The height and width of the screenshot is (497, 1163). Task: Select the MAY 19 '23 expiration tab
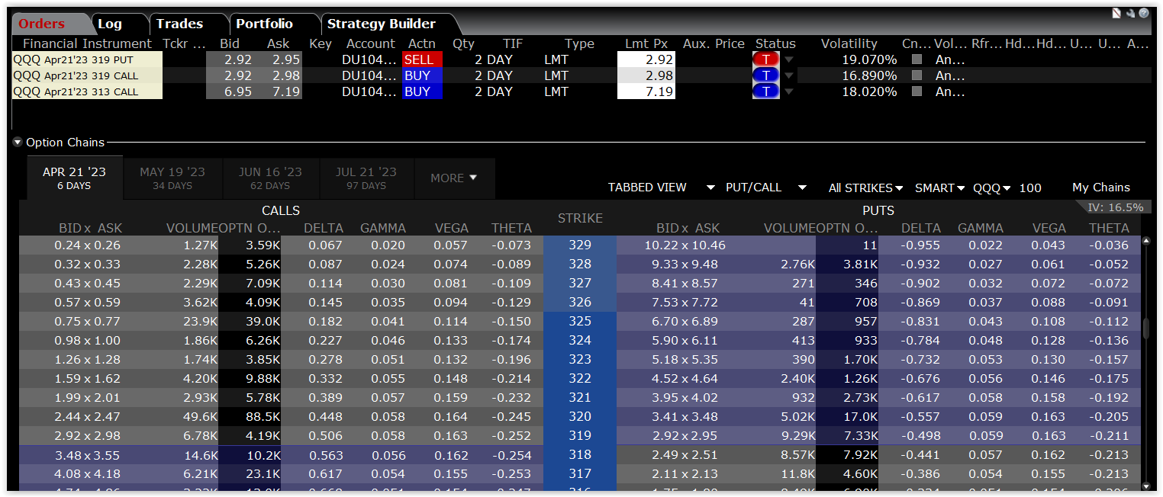click(x=172, y=178)
